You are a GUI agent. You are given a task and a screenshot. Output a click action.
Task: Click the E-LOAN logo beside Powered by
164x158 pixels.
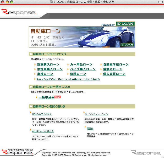tap(125, 24)
